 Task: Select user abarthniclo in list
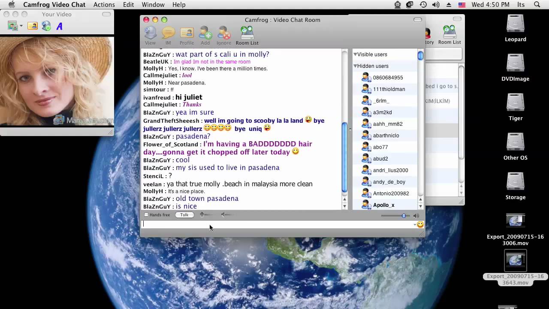pyautogui.click(x=385, y=136)
